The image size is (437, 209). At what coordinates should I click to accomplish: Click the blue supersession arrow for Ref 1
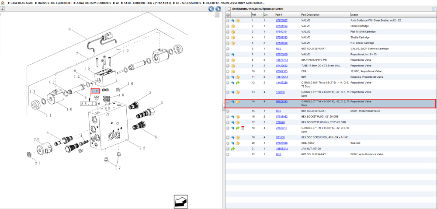(233, 21)
